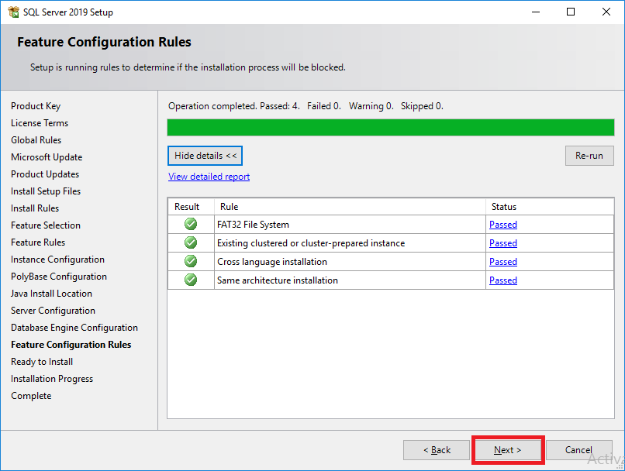Viewport: 625px width, 471px height.
Task: Select Java Install Location step in sidebar
Action: (51, 294)
